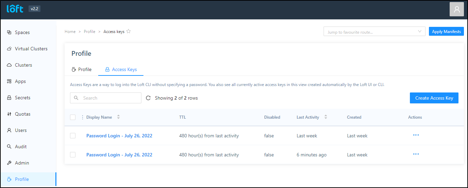
Task: Open Quotas in the sidebar
Action: (x=28, y=114)
